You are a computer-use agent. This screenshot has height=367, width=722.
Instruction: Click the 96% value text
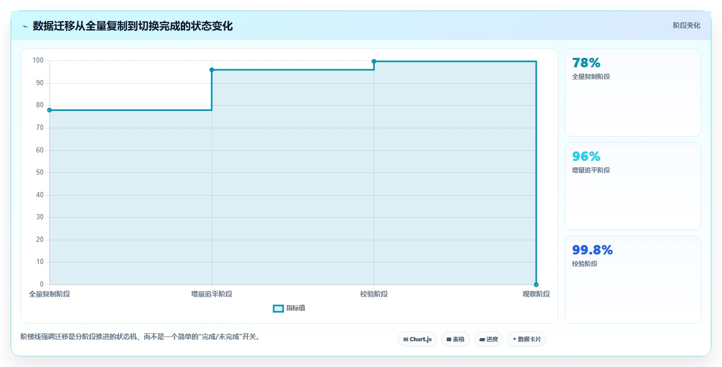[x=586, y=157]
